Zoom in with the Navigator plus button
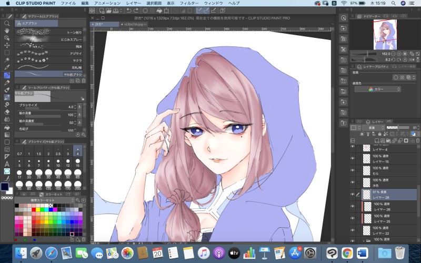This screenshot has height=263, width=421. click(399, 54)
